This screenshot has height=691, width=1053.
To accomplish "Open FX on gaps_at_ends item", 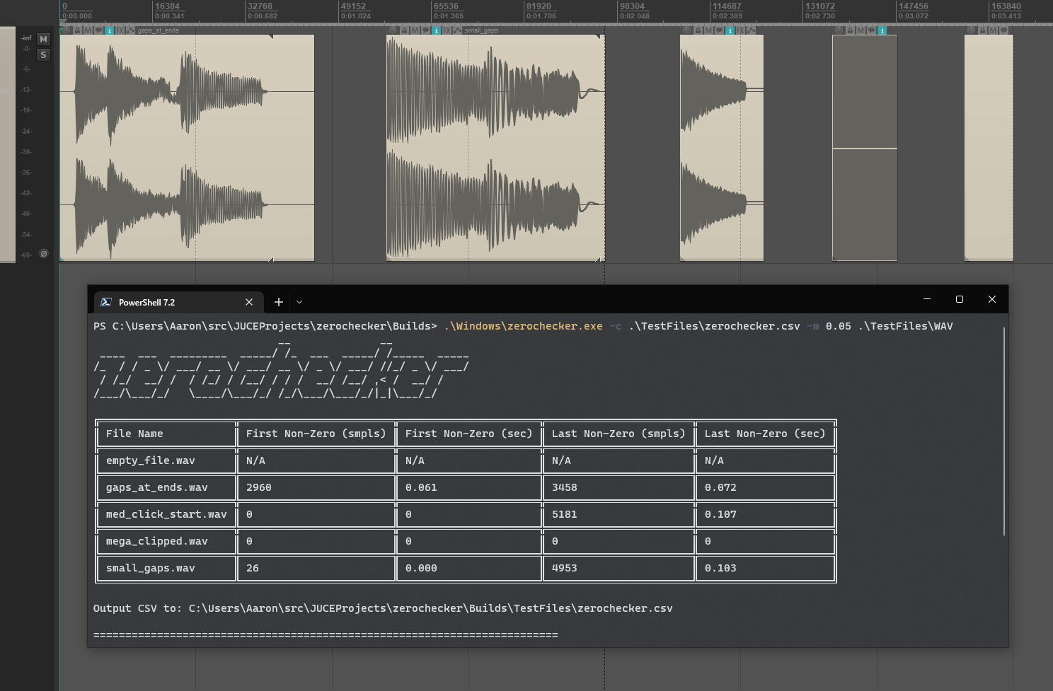I will pyautogui.click(x=120, y=30).
